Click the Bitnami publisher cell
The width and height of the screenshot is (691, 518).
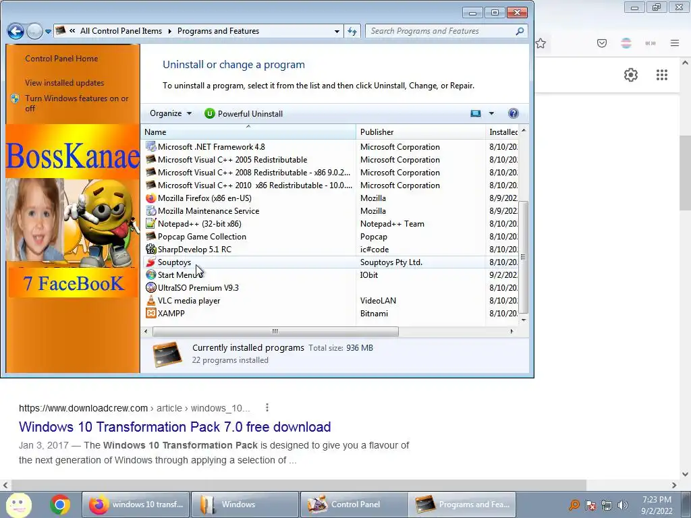point(374,313)
